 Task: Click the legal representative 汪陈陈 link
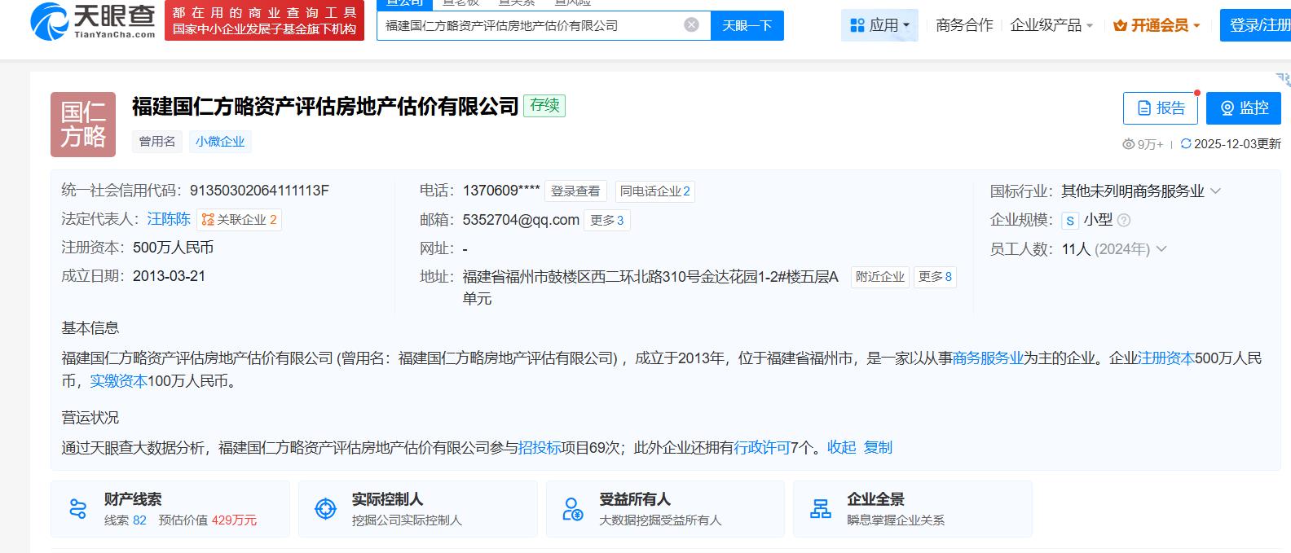(169, 219)
